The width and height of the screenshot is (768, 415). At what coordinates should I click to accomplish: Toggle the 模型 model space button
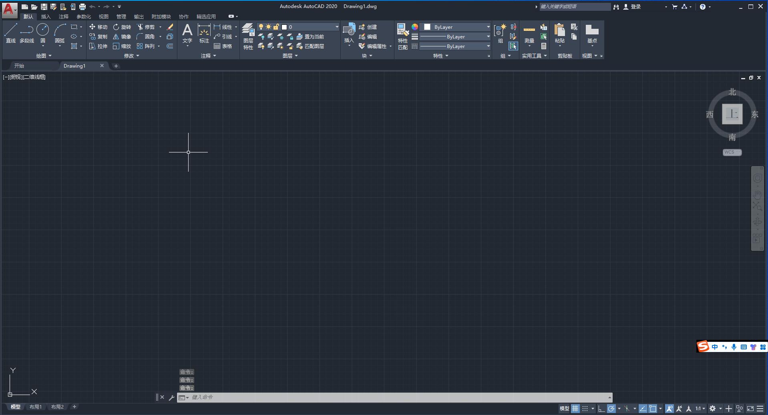click(x=564, y=409)
